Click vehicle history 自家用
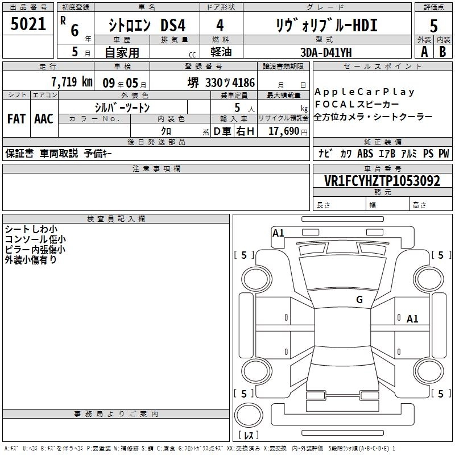 click(122, 52)
